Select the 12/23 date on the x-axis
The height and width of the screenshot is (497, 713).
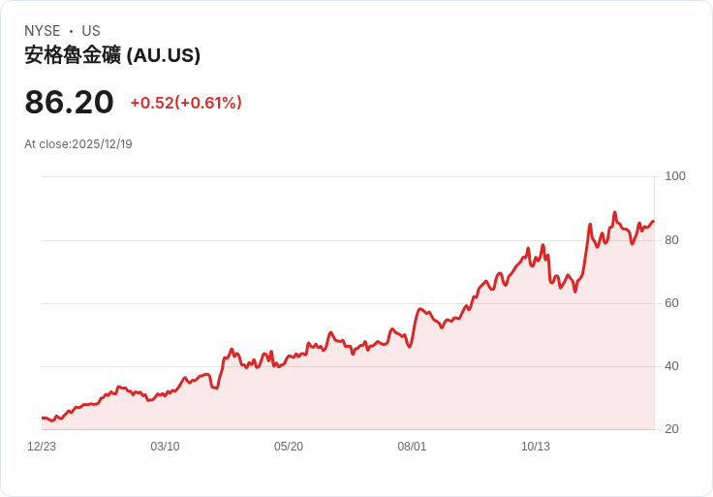pos(42,447)
